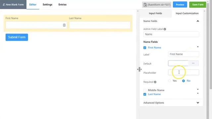Select No for Required

(184, 81)
